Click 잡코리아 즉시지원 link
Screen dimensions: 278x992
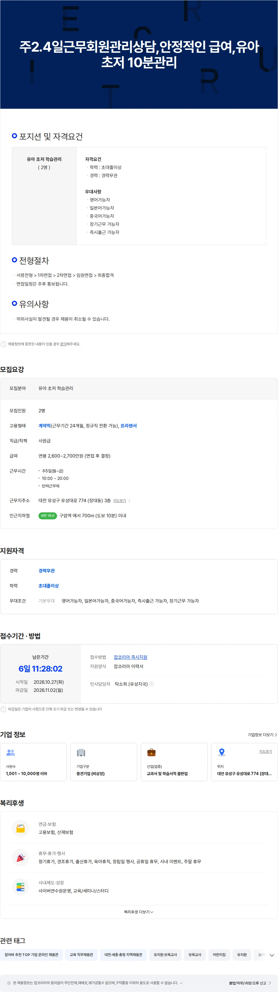[130, 657]
